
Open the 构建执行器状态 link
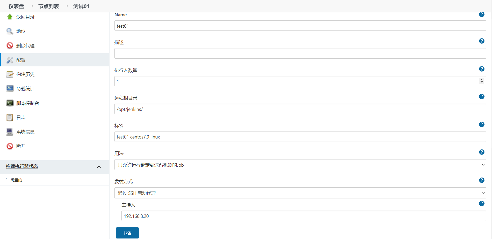point(22,166)
